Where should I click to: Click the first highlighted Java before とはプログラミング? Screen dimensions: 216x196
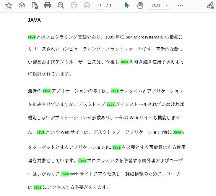pos(32,37)
